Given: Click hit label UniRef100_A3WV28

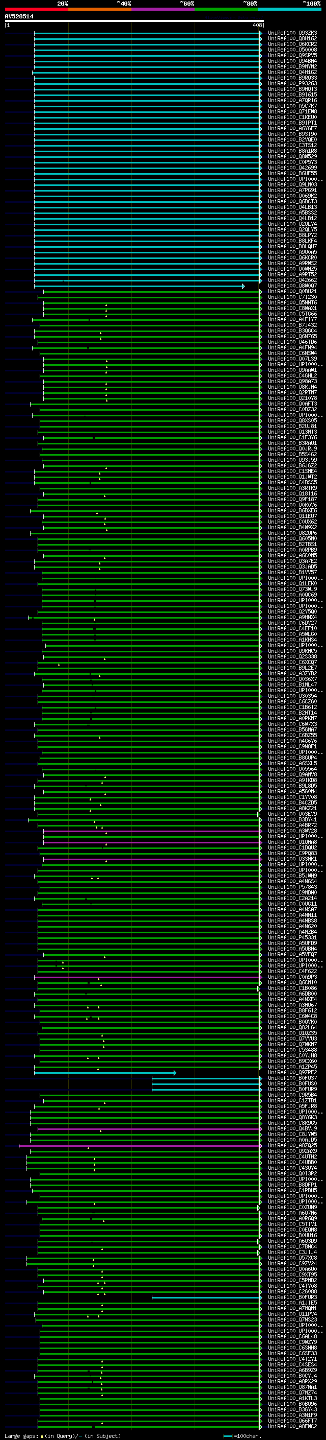Looking at the screenshot, I should point(292,831).
